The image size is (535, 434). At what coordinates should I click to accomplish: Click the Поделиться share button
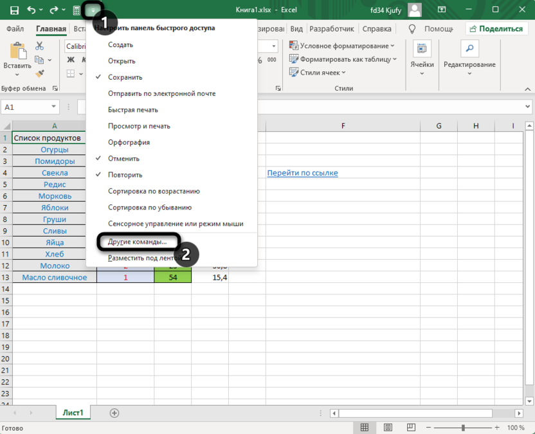[x=495, y=29]
